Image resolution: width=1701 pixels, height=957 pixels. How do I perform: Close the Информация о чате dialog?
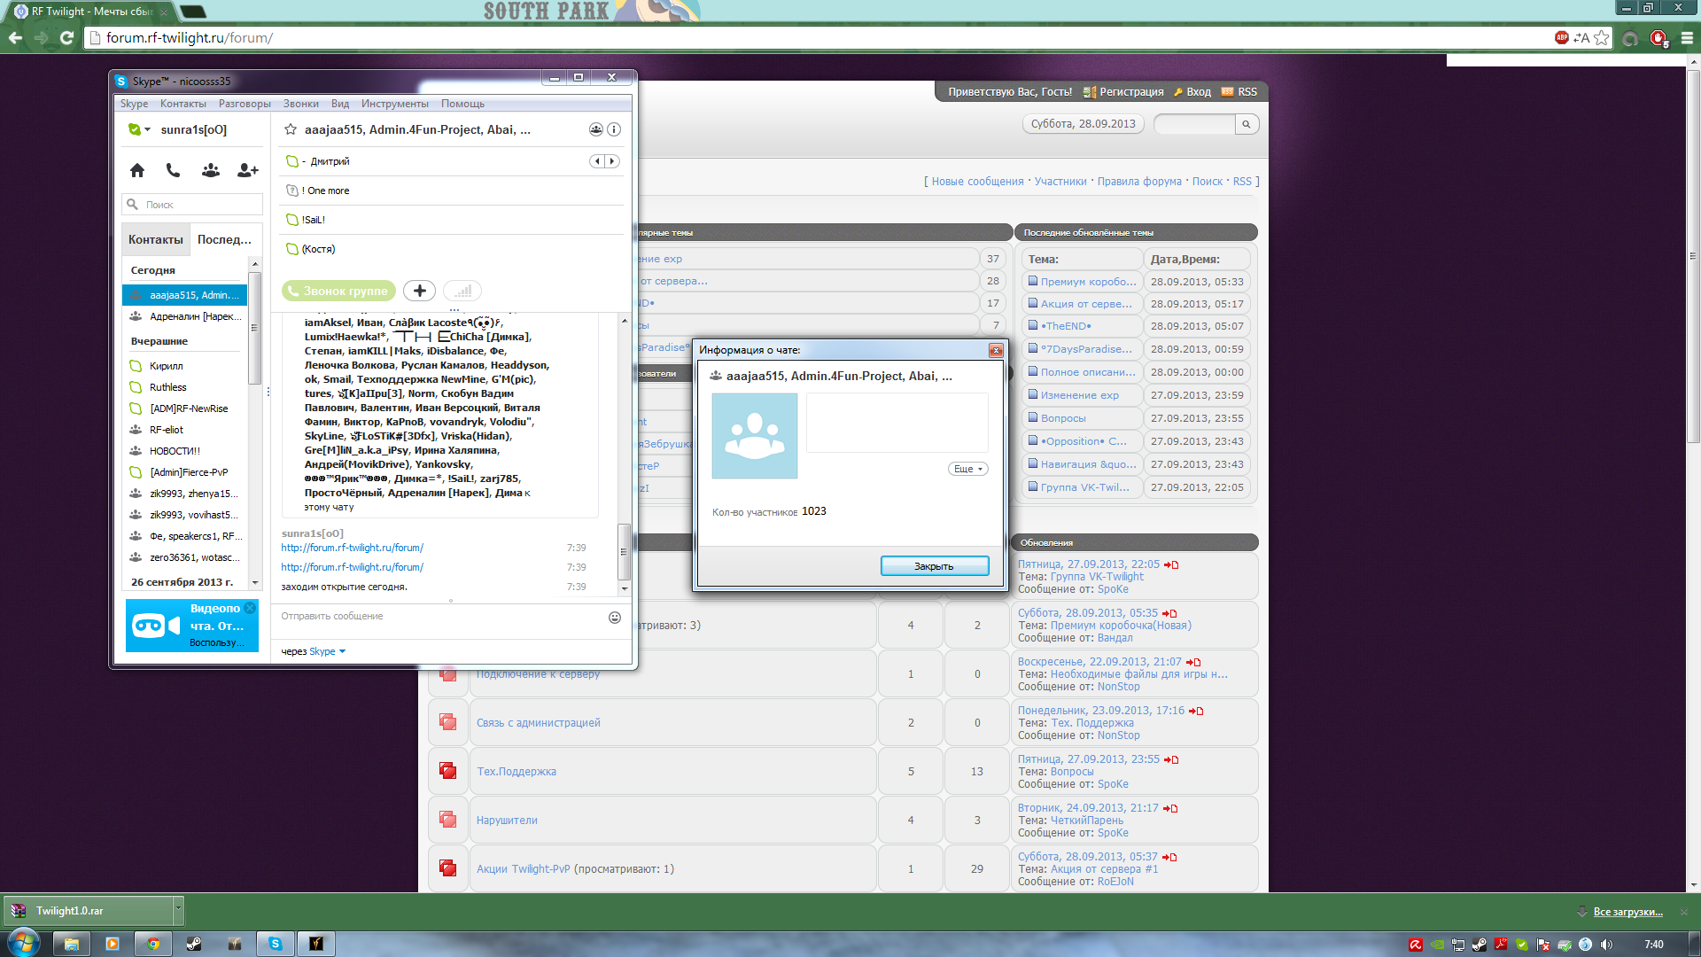coord(996,350)
